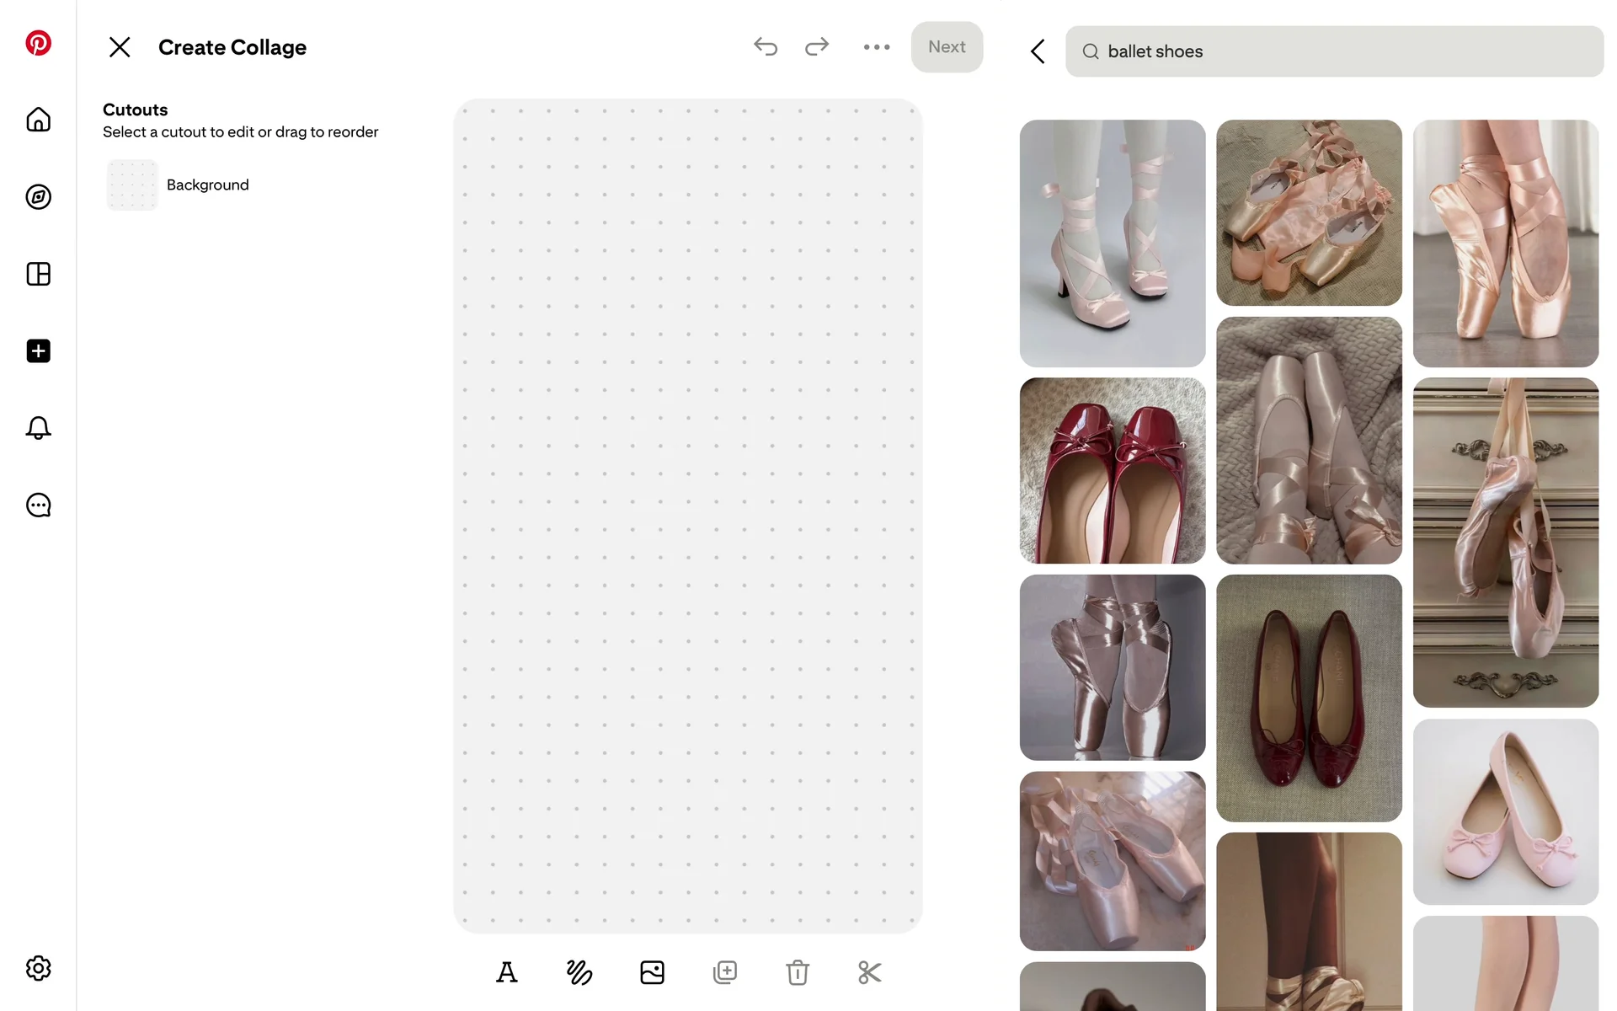Viewport: 1617px width, 1011px height.
Task: Open Explore compass in sidebar
Action: 38,197
